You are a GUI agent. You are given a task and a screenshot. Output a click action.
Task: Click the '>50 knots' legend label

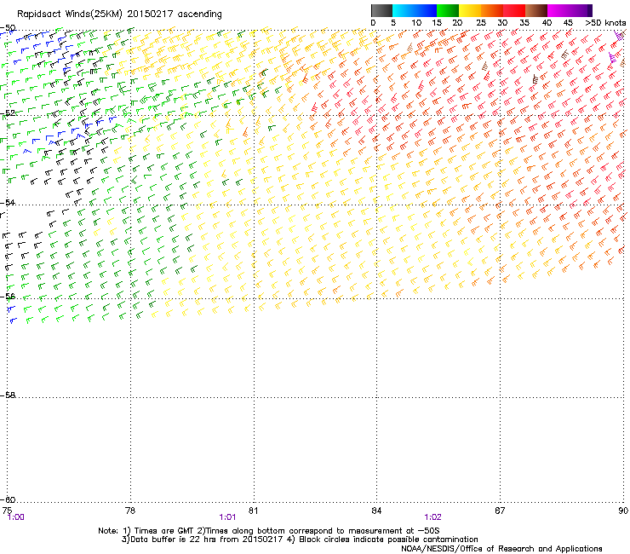tap(605, 23)
